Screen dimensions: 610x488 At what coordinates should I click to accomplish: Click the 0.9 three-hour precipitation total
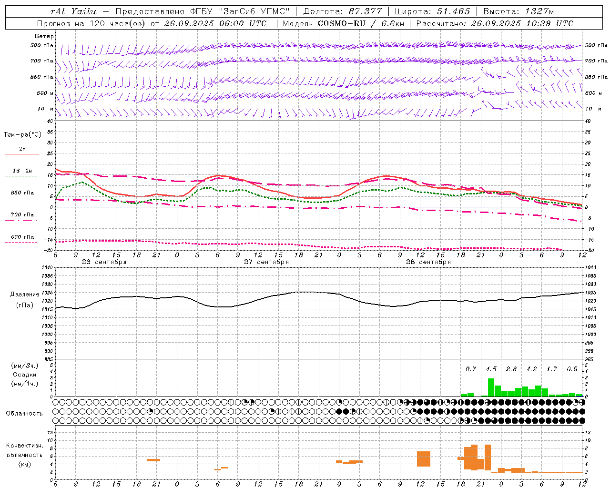pyautogui.click(x=572, y=369)
